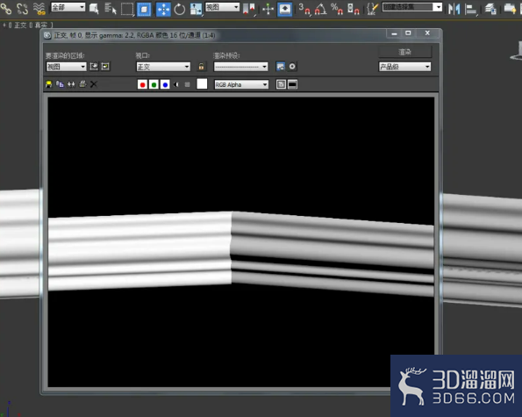Click the Mirror tool icon

[454, 9]
